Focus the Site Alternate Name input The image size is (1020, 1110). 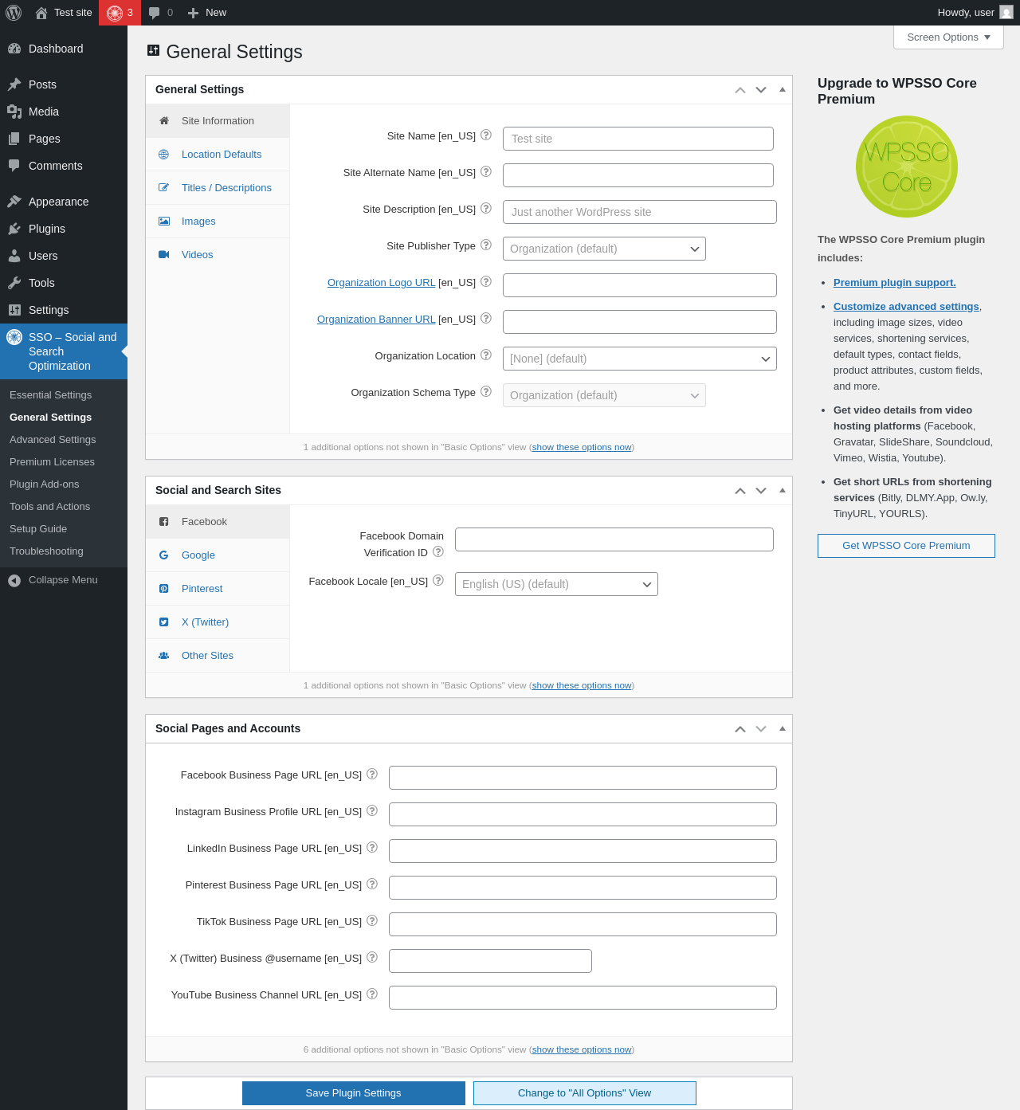638,175
